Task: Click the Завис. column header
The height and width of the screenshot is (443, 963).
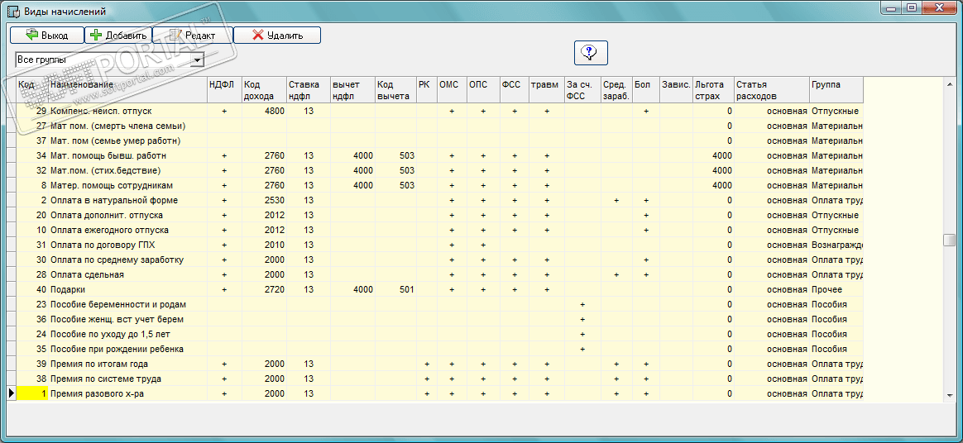Action: point(676,89)
